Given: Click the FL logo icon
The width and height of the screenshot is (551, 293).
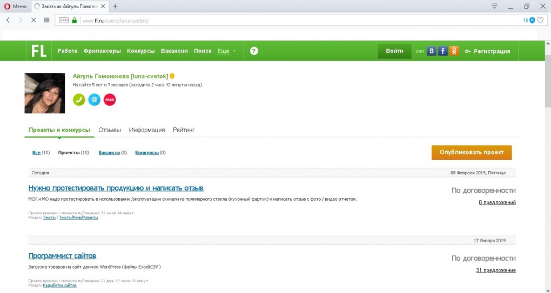Looking at the screenshot, I should point(39,51).
